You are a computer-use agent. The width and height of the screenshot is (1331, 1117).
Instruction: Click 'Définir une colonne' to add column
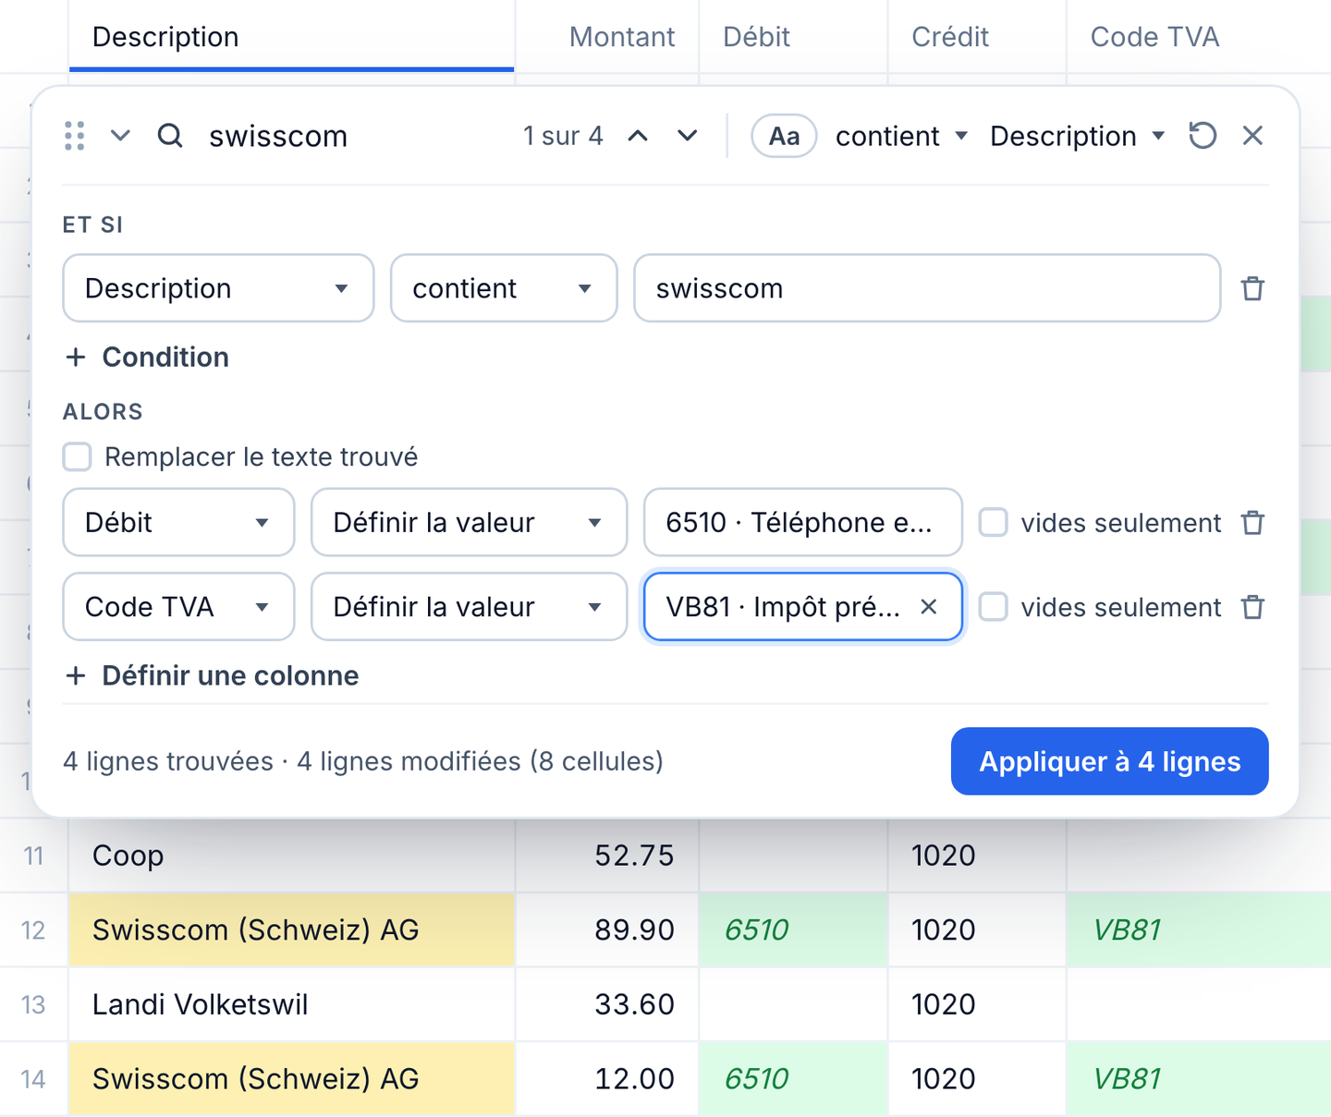(x=213, y=676)
